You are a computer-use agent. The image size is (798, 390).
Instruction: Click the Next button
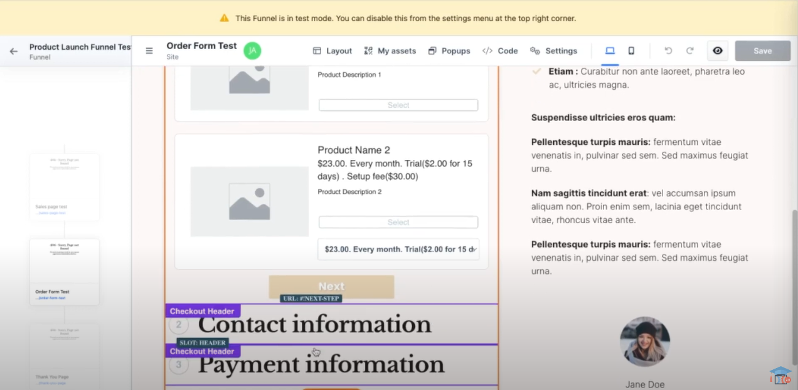(x=331, y=286)
